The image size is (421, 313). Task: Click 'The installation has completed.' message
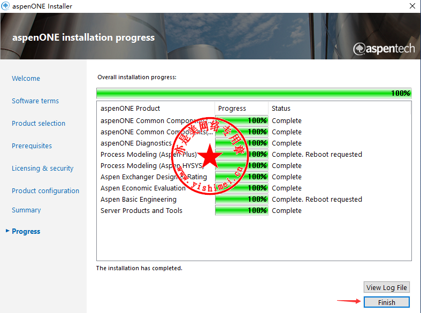click(139, 268)
